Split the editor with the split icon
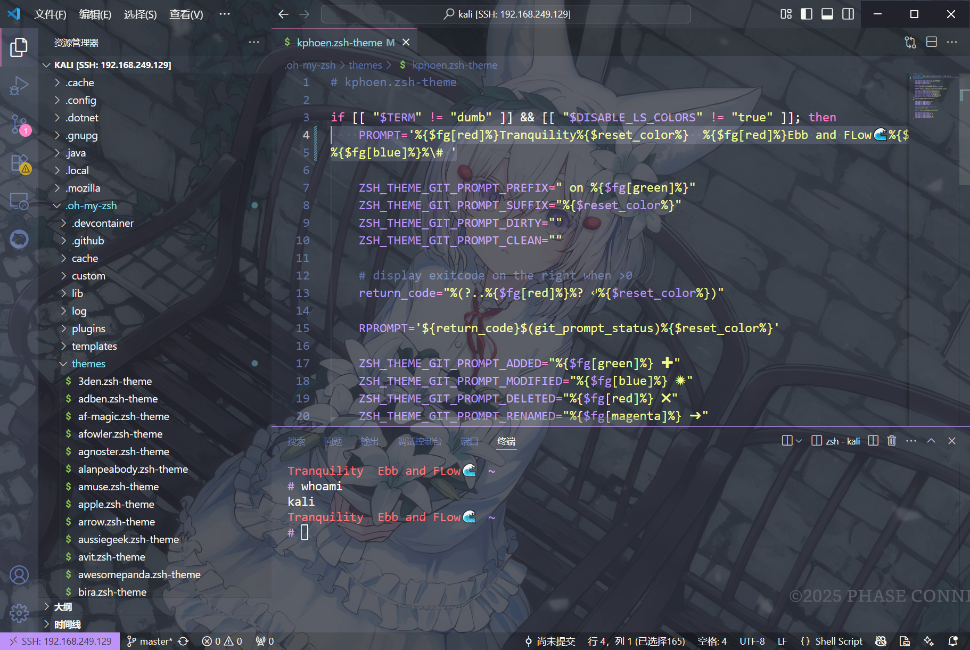The image size is (970, 650). [932, 42]
